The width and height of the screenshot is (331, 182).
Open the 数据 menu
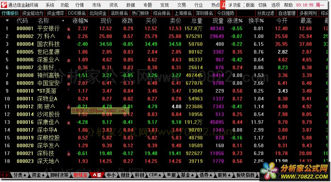[130, 5]
